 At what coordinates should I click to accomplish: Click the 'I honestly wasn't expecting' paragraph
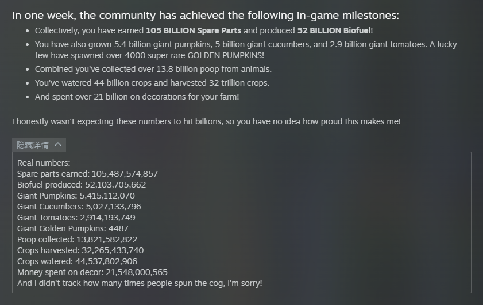click(206, 121)
